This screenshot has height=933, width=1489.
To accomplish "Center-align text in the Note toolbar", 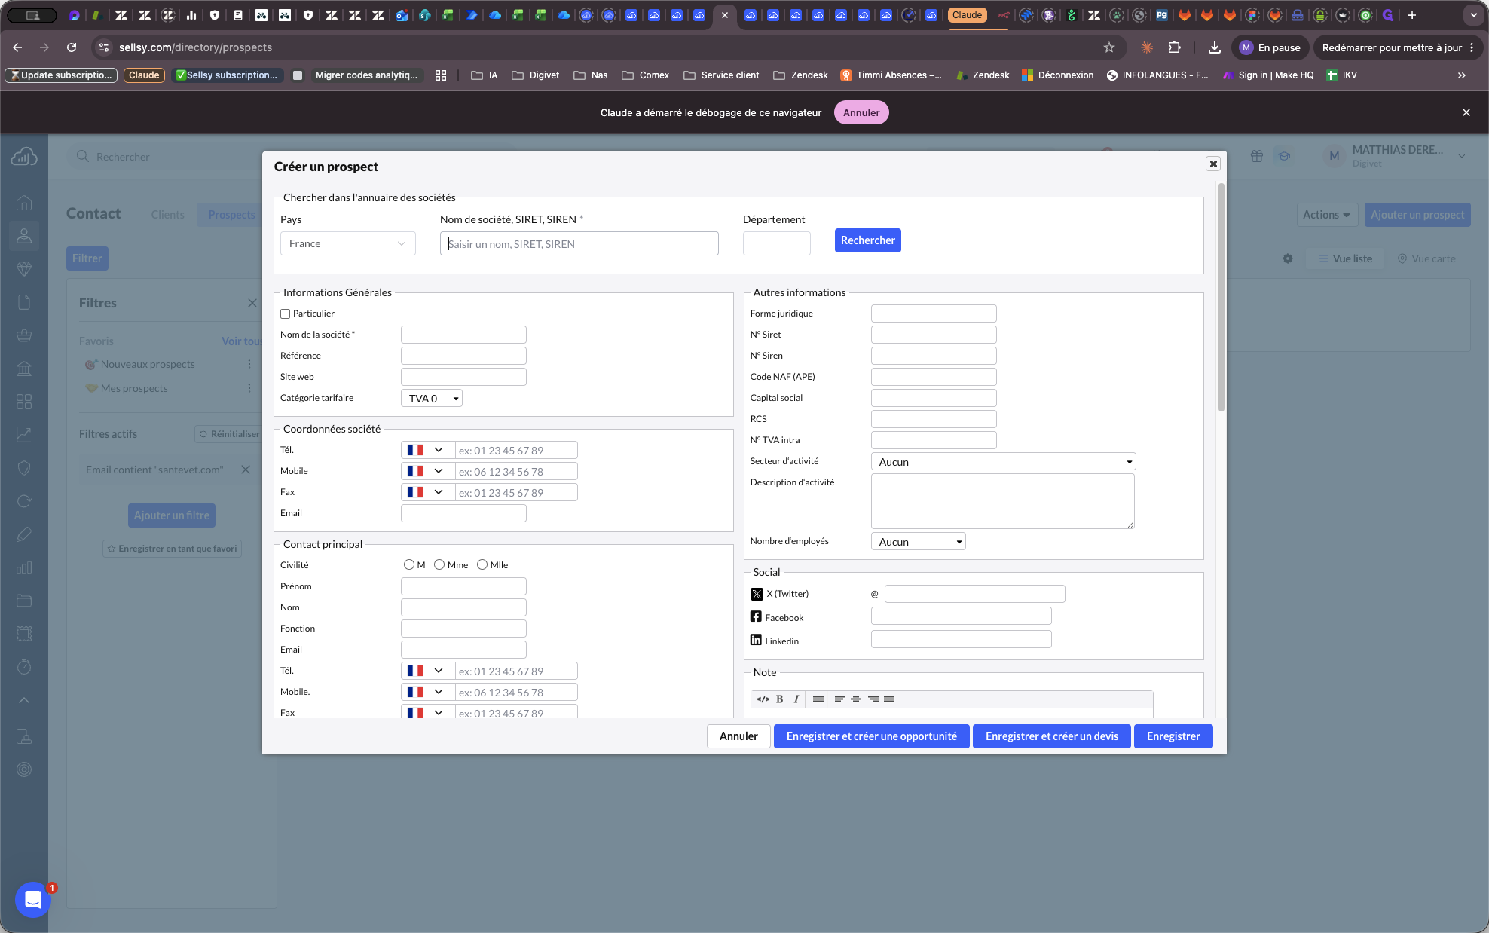I will (856, 699).
